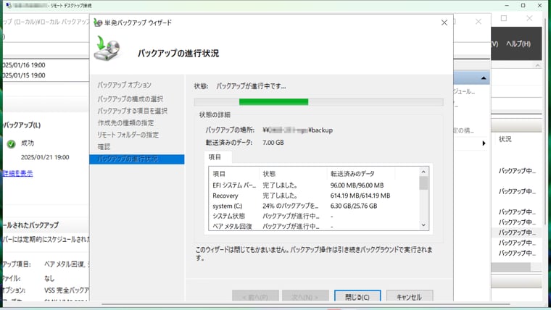Maximize the Remote Desktop window
551x310 pixels.
[x=523, y=5]
